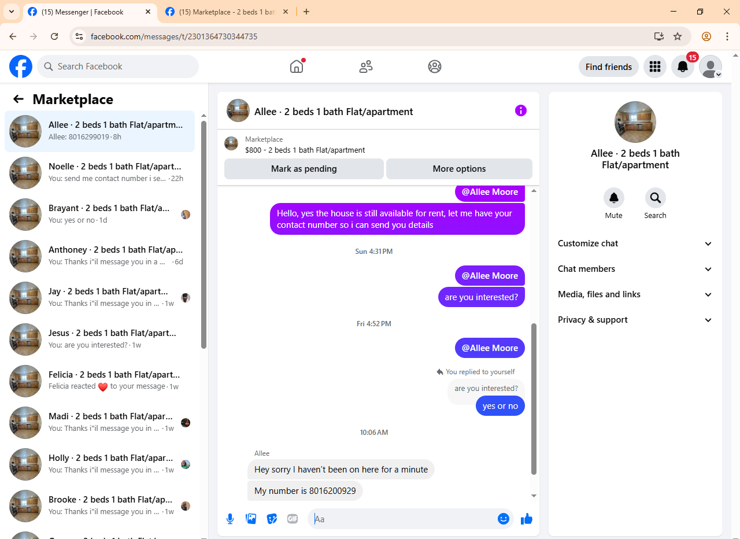740x539 pixels.
Task: Open the Groups icon in top navigation
Action: coord(435,67)
